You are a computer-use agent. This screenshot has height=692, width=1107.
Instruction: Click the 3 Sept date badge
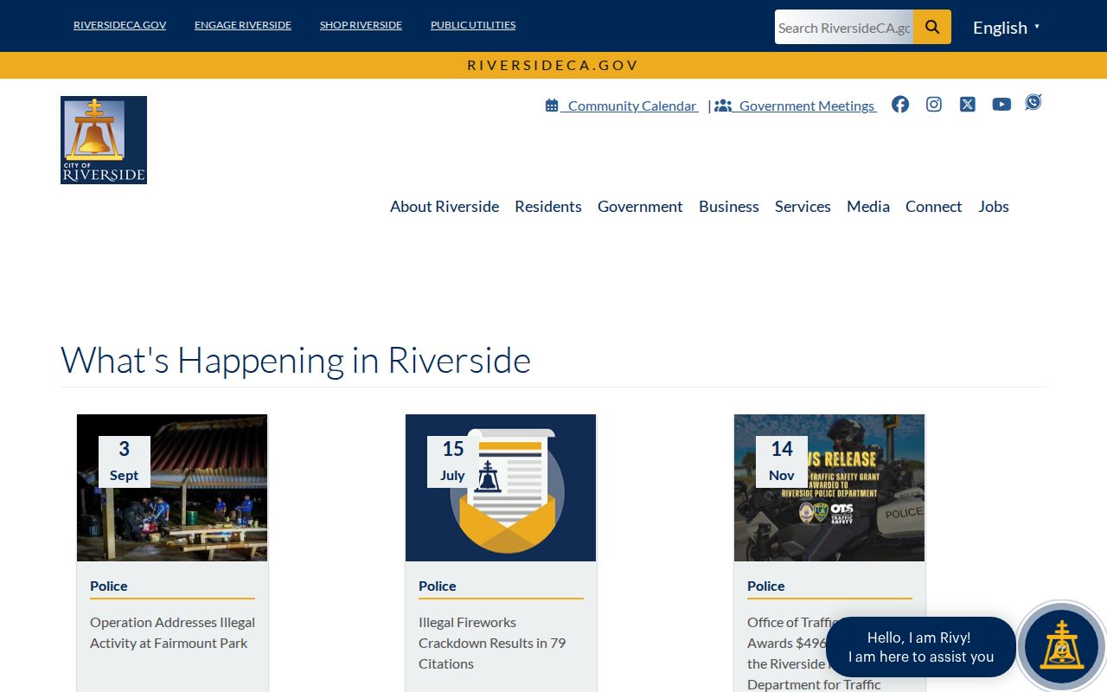click(x=125, y=462)
